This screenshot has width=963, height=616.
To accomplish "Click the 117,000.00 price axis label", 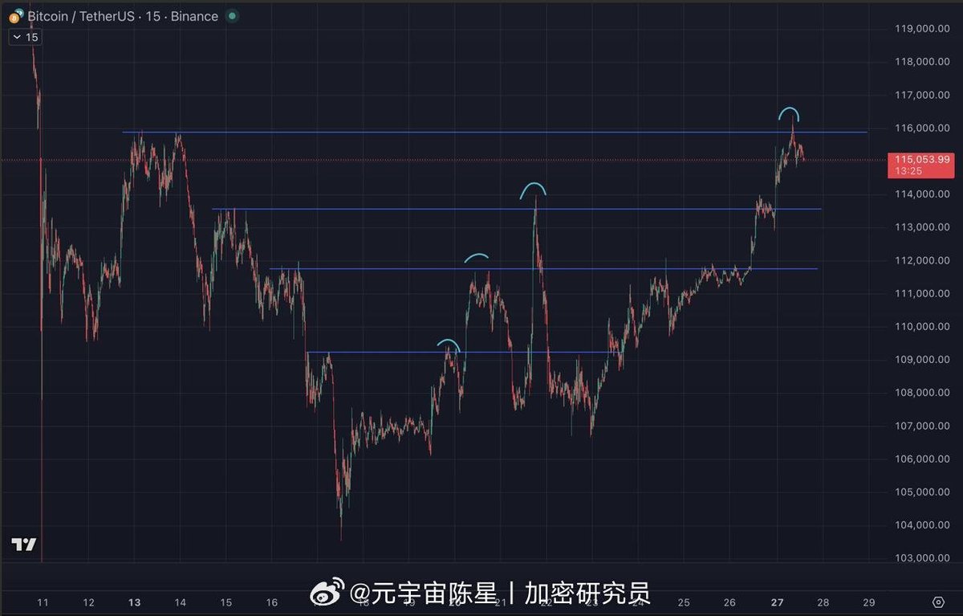I will click(922, 95).
